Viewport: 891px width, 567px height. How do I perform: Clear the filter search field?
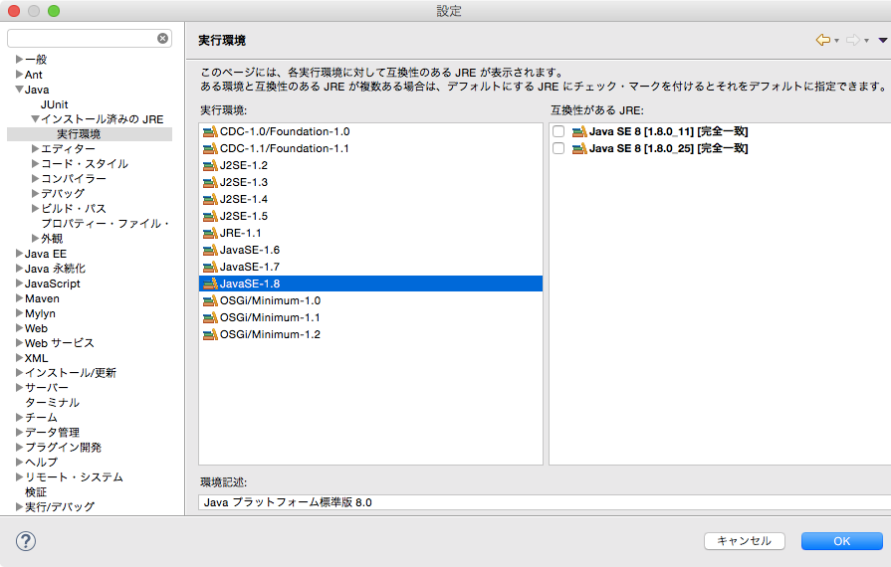pyautogui.click(x=162, y=38)
